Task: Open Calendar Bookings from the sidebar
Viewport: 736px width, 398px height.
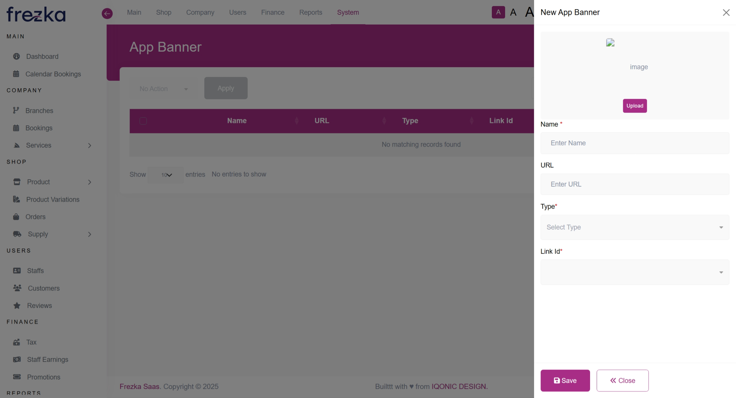Action: click(x=53, y=74)
